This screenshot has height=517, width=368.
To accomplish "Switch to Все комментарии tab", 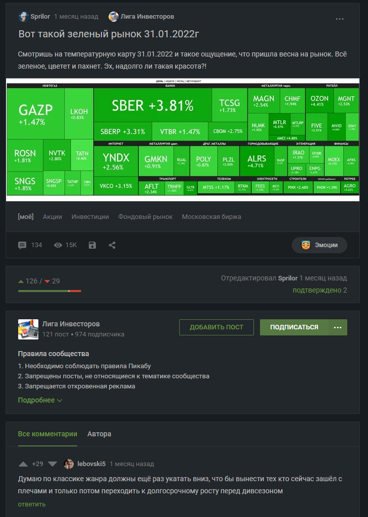I will pos(47,434).
